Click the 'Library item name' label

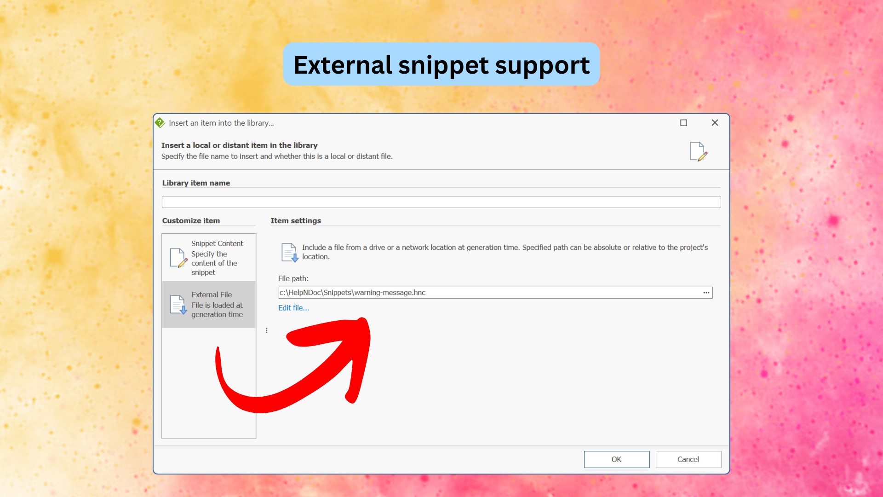[196, 183]
